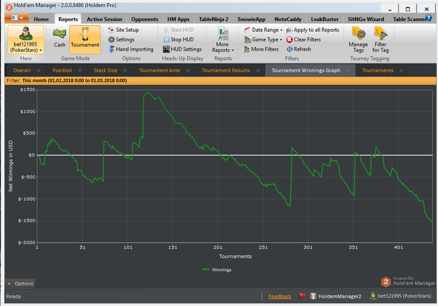Click the Hold'em Manager 2 logo badge
Viewport: 438px width, 306px height.
coord(386,282)
